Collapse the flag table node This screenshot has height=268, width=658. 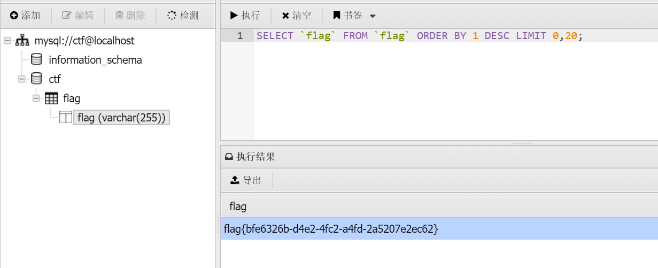[x=36, y=98]
